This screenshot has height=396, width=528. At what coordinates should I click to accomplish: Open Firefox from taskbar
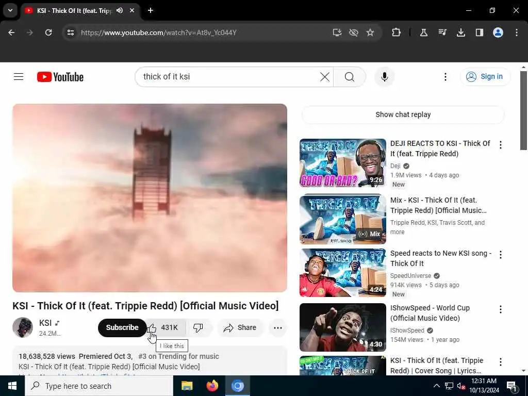[212, 386]
